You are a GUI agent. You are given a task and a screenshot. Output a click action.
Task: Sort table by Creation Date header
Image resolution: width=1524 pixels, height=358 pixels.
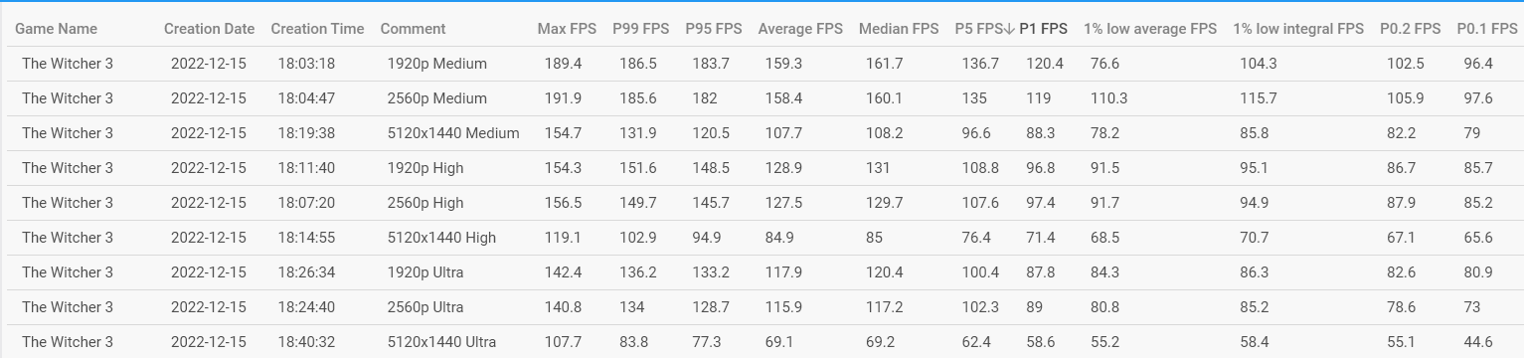click(x=209, y=29)
